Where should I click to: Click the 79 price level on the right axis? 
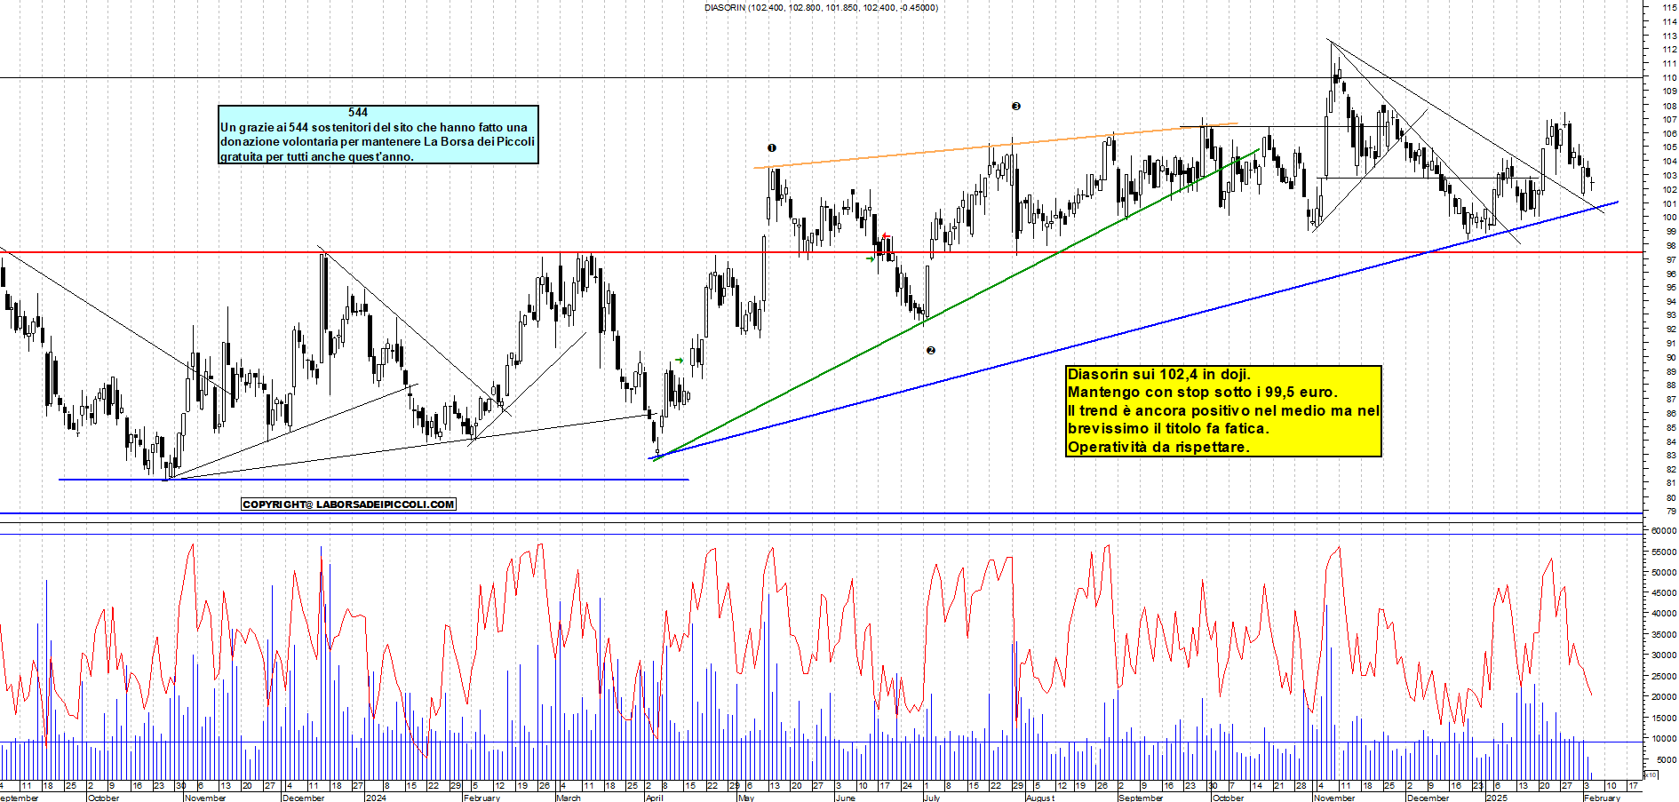pyautogui.click(x=1671, y=512)
